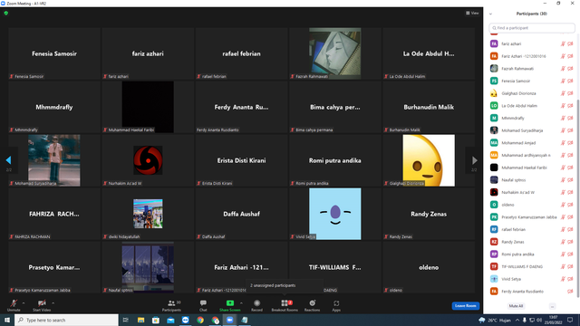Select Fenesia Samosir in participants list
This screenshot has height=326, width=580.
(532, 81)
